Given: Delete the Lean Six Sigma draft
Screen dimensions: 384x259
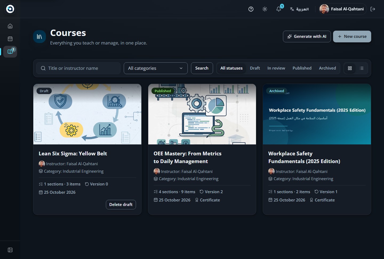Looking at the screenshot, I should tap(121, 205).
